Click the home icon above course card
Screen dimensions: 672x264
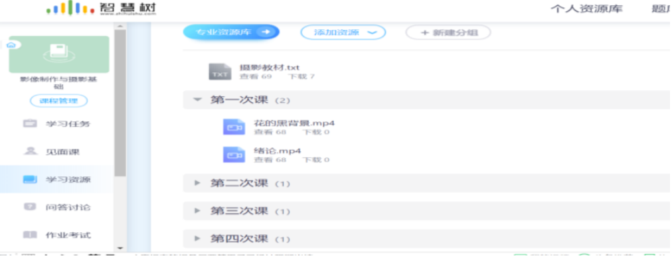tap(11, 45)
